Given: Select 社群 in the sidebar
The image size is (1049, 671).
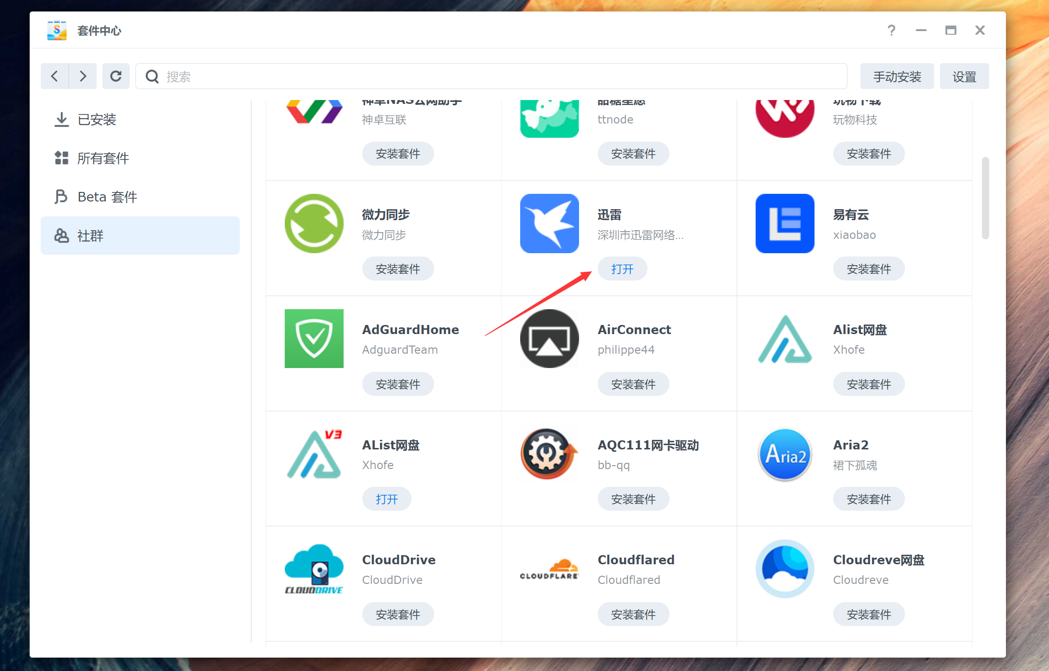Looking at the screenshot, I should click(x=140, y=235).
